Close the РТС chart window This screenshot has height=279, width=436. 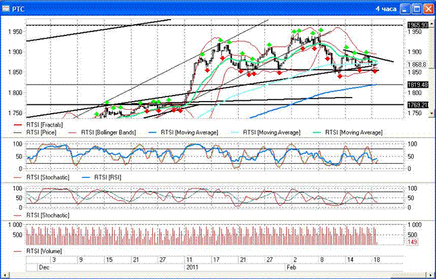coord(429,9)
